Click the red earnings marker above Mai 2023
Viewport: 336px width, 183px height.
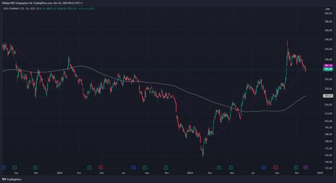coord(100,167)
